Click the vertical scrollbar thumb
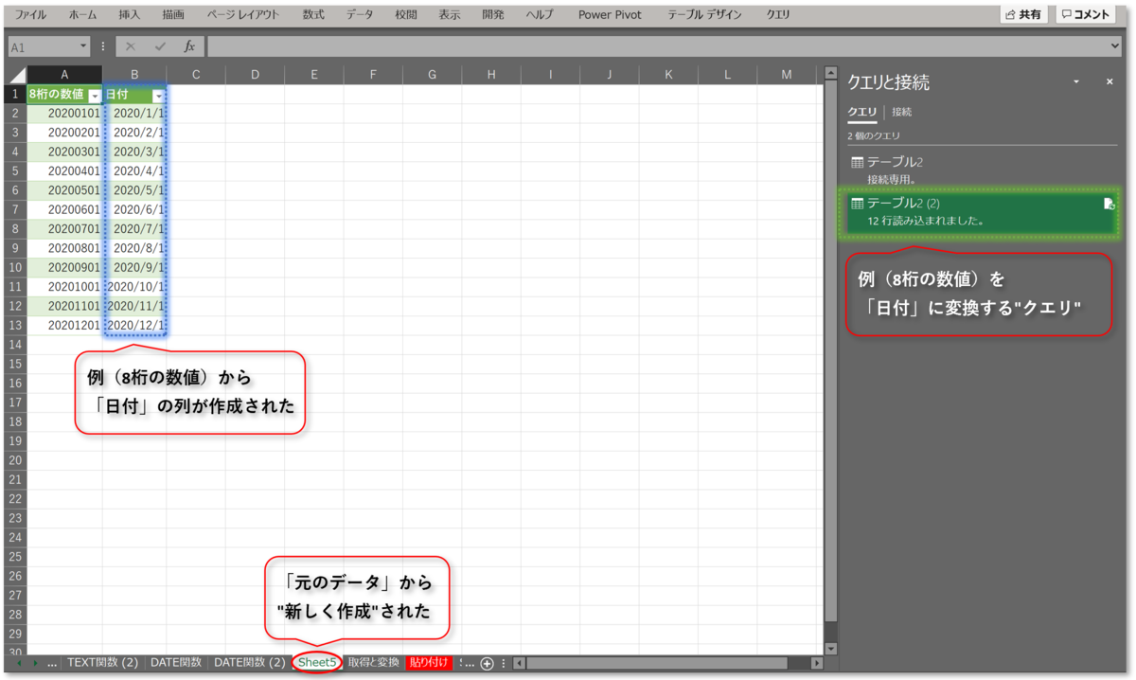The height and width of the screenshot is (680, 1136). [831, 350]
